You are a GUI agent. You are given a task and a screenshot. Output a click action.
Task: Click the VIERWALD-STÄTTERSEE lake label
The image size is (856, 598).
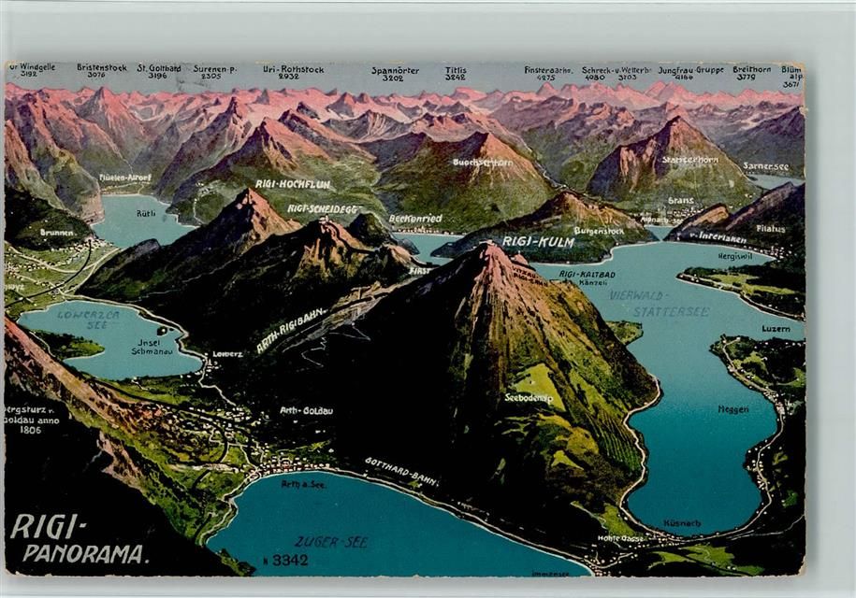tap(659, 304)
